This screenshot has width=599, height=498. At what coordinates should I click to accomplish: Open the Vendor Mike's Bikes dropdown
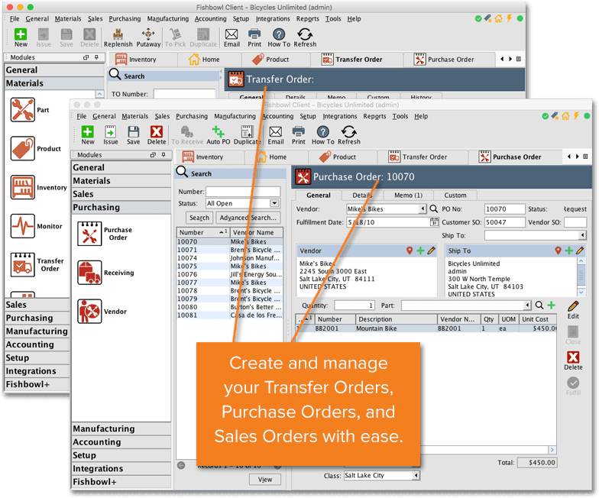click(x=422, y=209)
